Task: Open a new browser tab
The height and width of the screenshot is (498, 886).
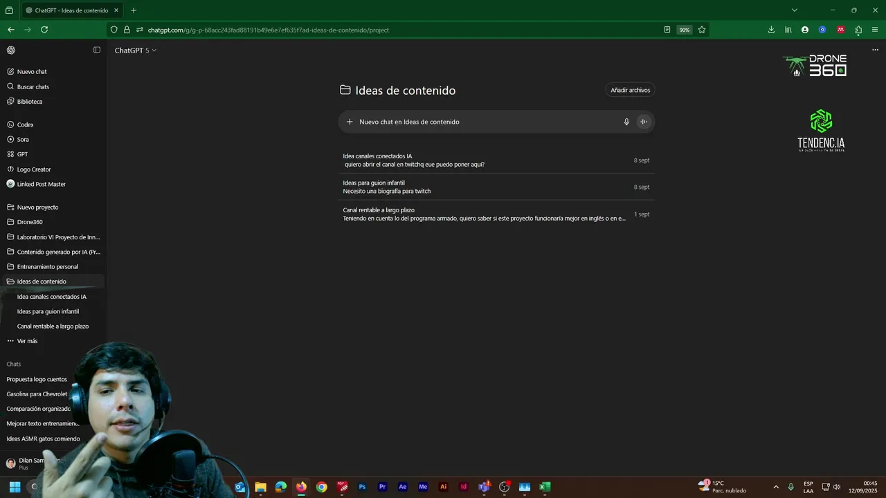Action: pos(134,10)
